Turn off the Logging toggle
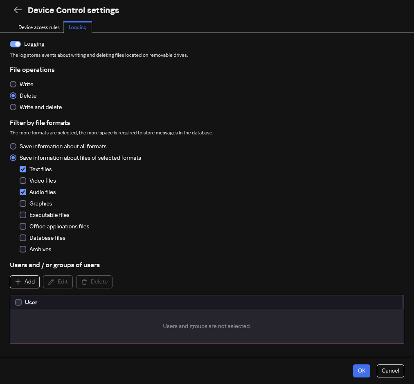Image resolution: width=414 pixels, height=384 pixels. (x=15, y=44)
